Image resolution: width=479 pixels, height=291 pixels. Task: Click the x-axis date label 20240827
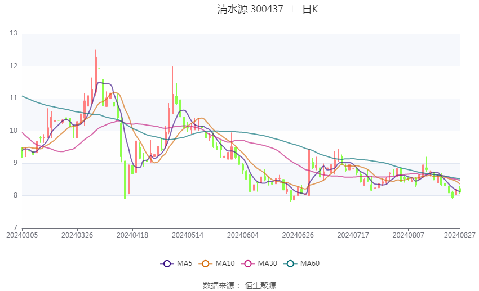pos(460,235)
